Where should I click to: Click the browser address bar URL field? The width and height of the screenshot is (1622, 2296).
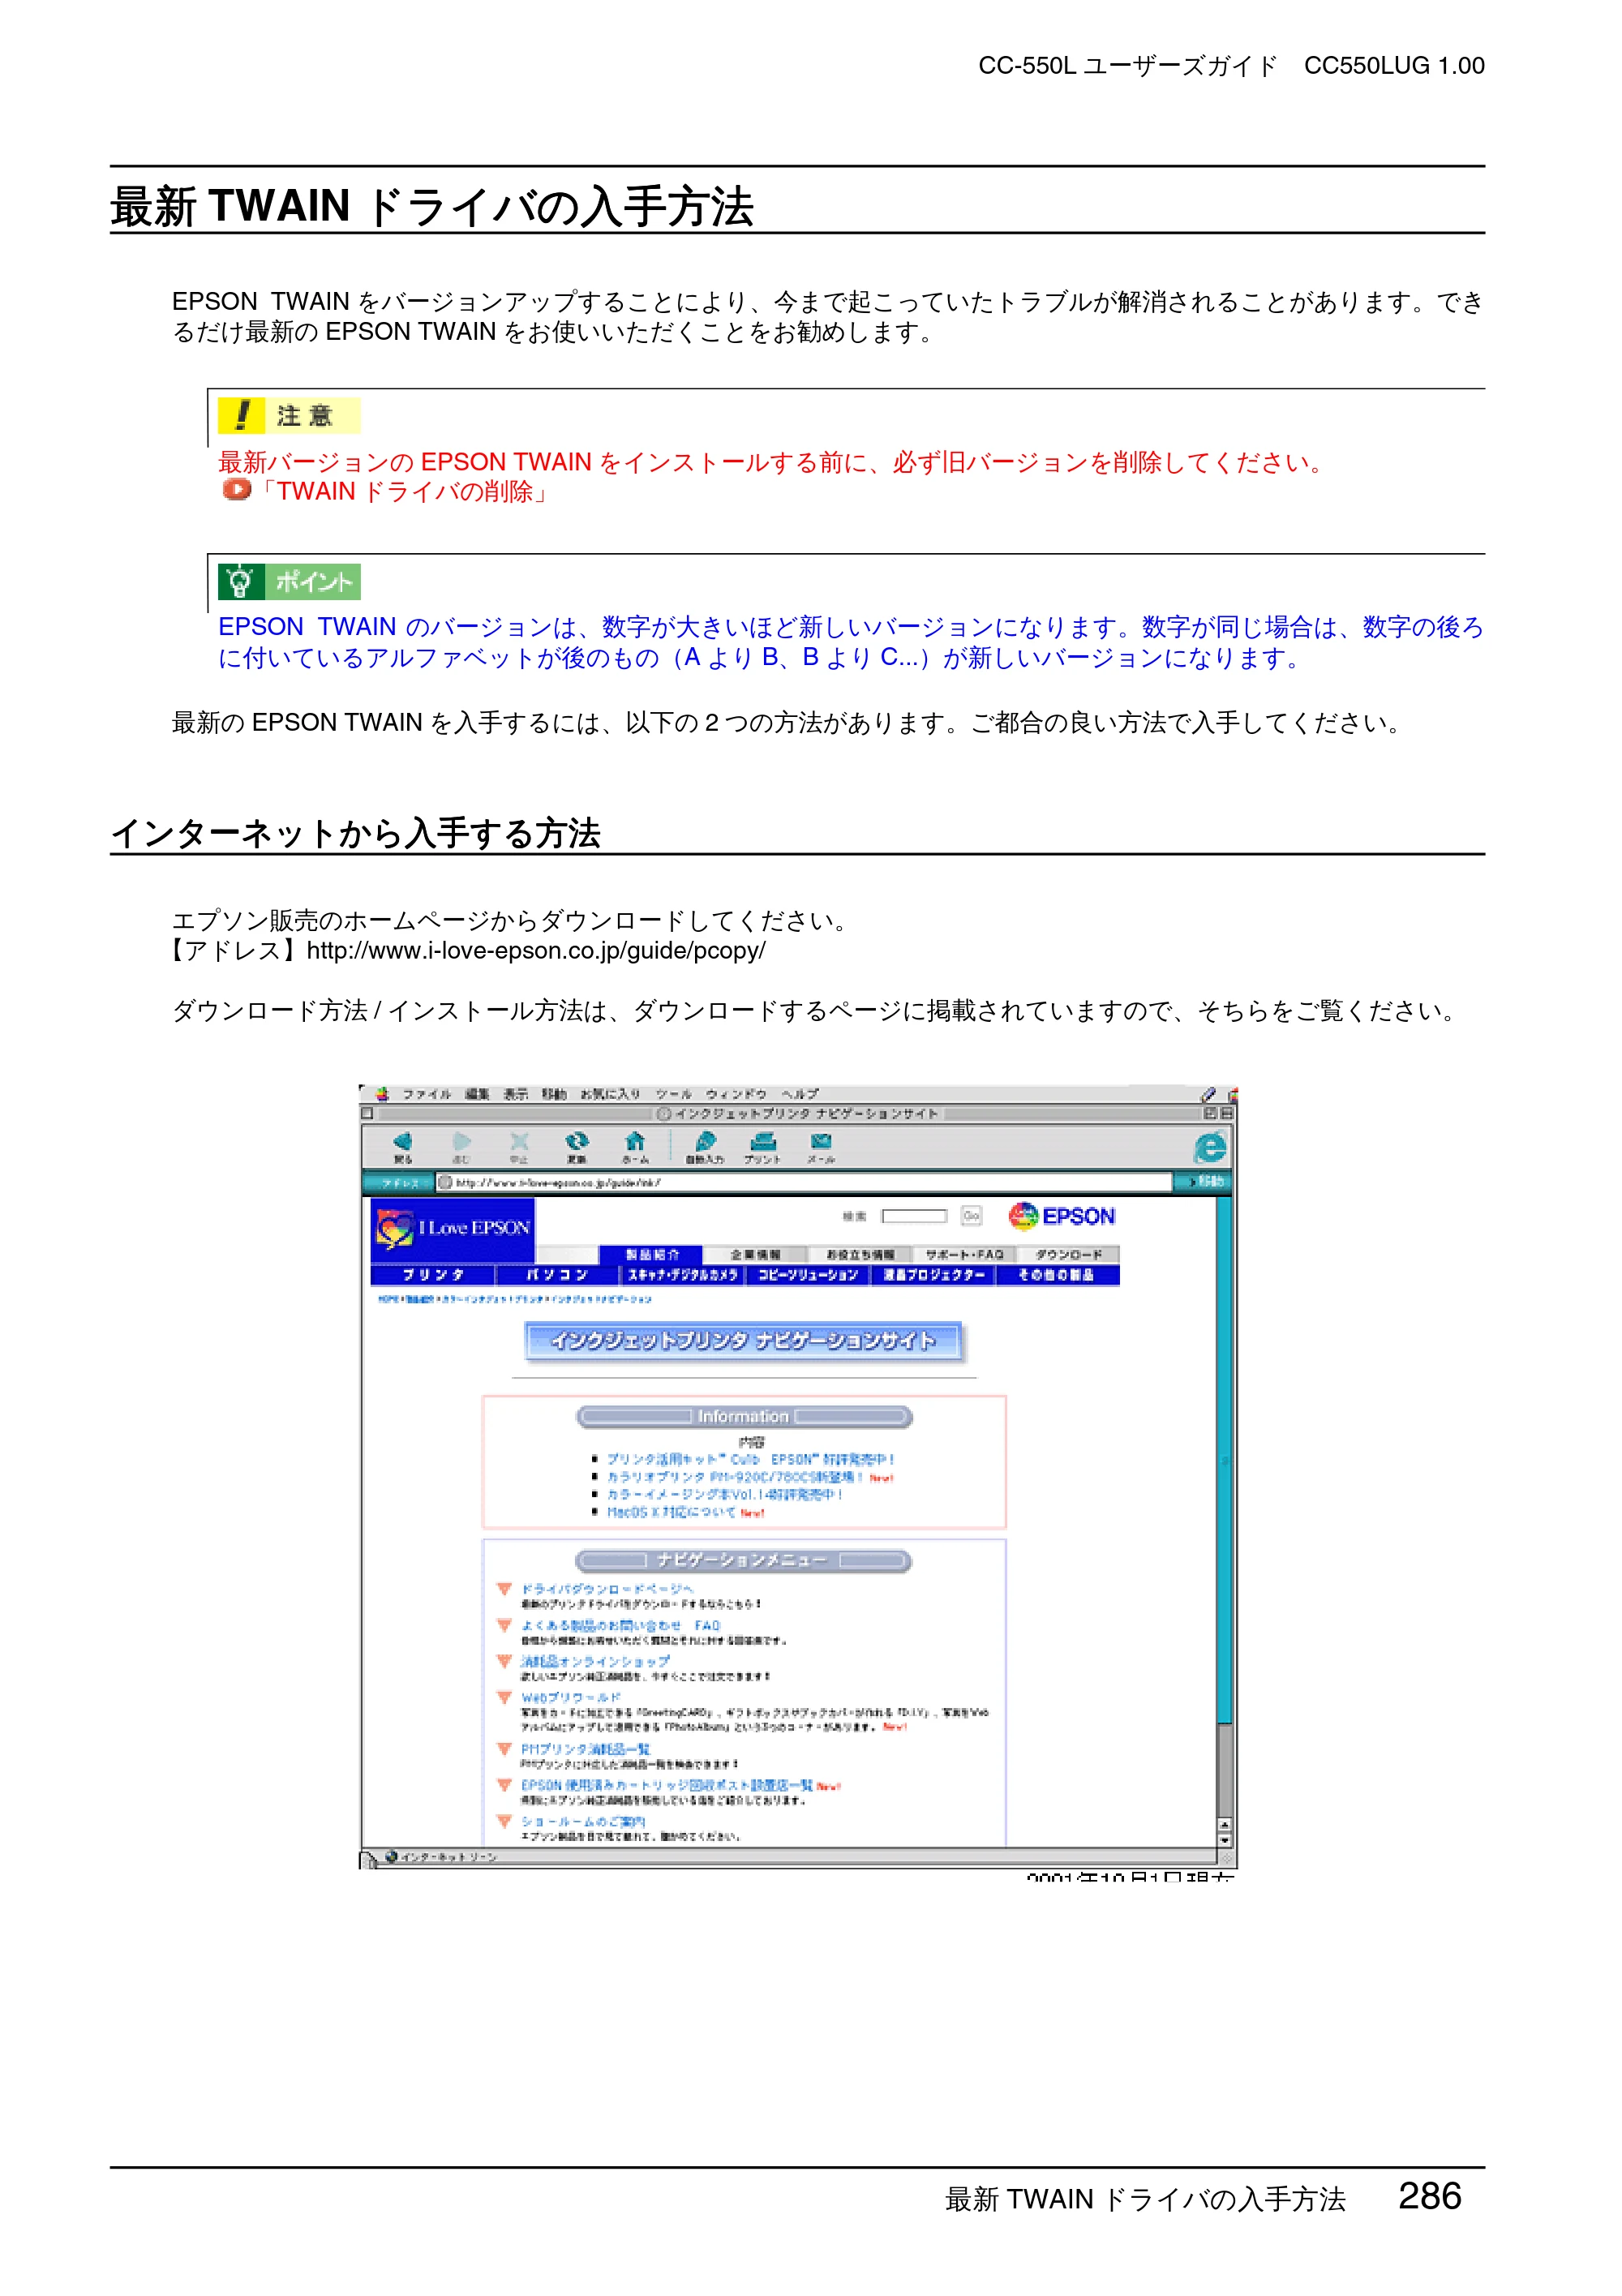click(x=803, y=1182)
